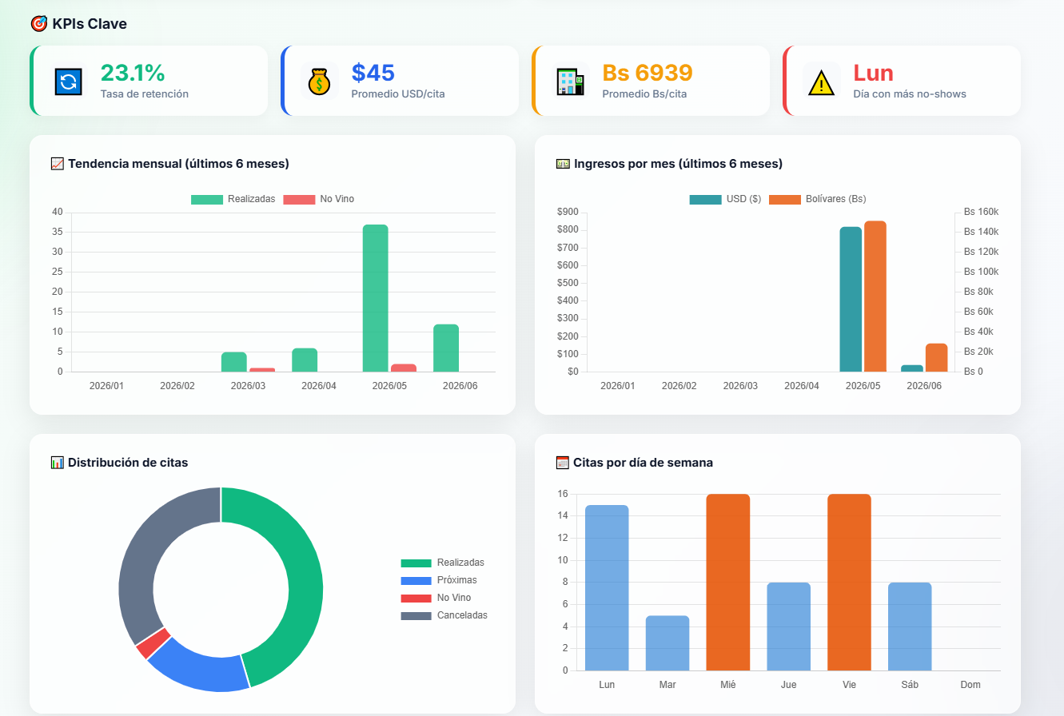Image resolution: width=1064 pixels, height=716 pixels.
Task: Click the chart icon next to Tendencia mensual
Action: click(x=57, y=164)
